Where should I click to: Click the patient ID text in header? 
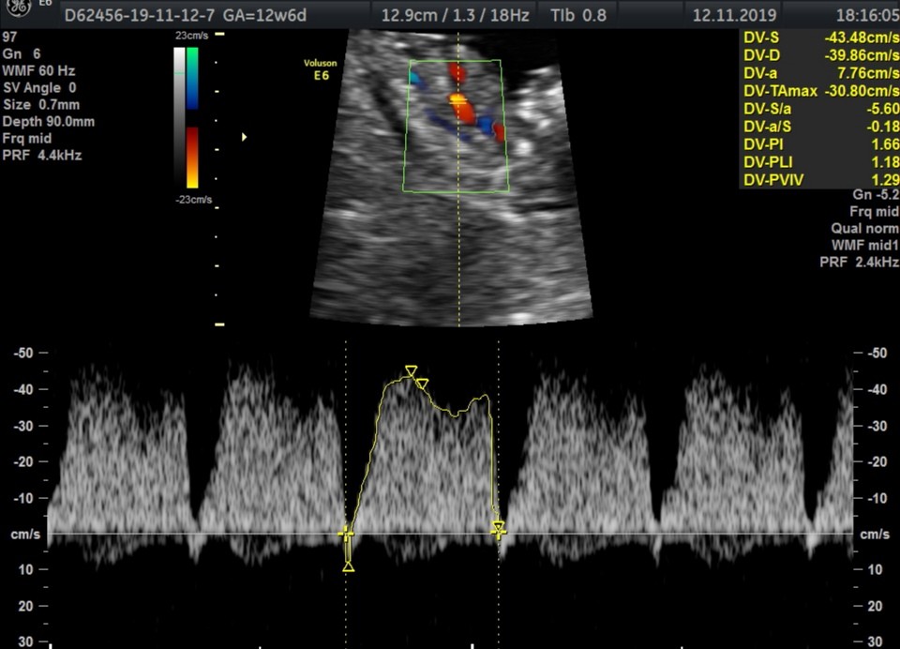[x=127, y=15]
